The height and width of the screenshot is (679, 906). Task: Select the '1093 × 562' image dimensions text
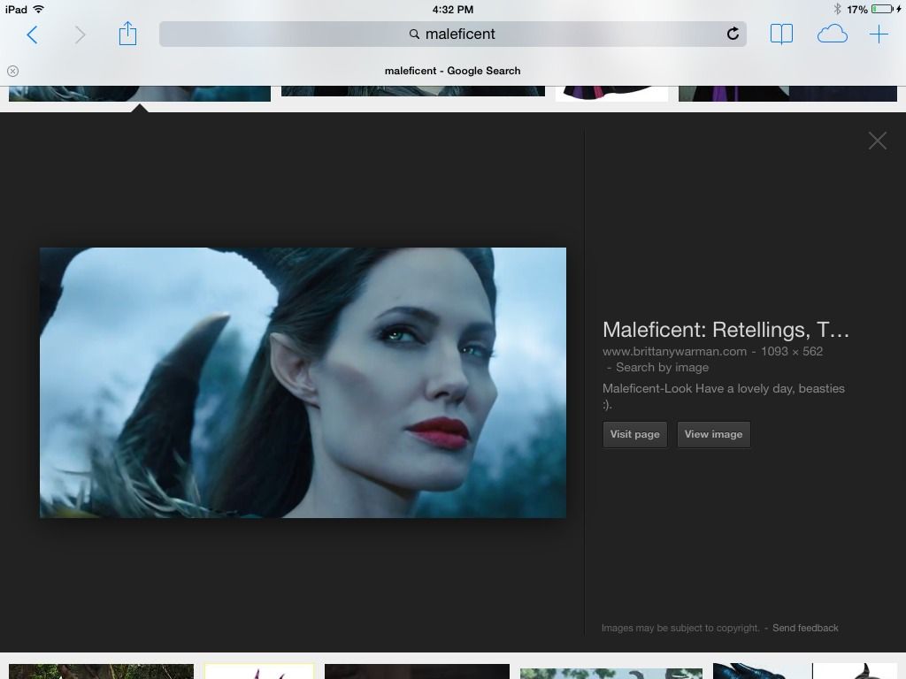[x=792, y=351]
